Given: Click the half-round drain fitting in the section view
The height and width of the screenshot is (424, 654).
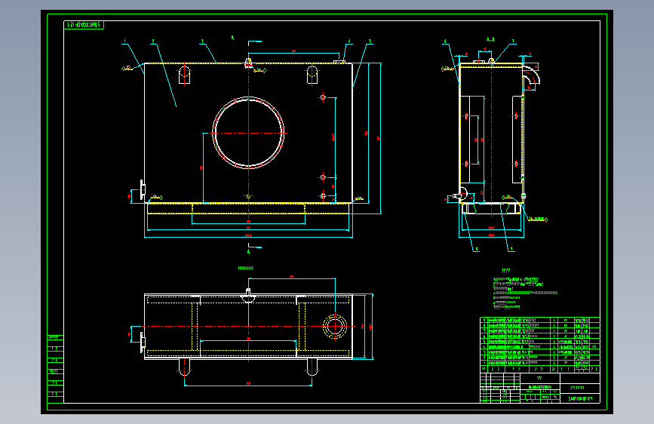Looking at the screenshot, I should pyautogui.click(x=463, y=194).
